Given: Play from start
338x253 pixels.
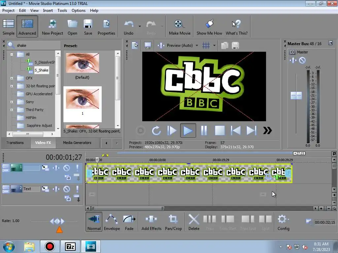Looking at the screenshot, I should point(172,130).
